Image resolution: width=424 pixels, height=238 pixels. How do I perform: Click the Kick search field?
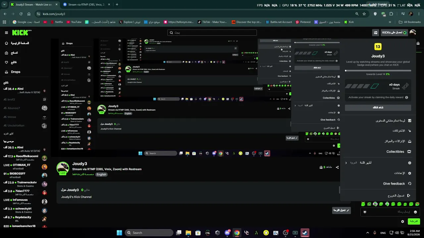coord(212,33)
